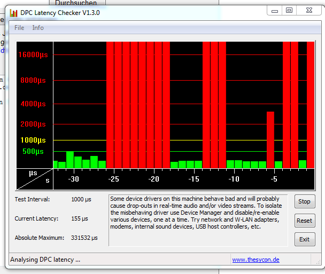Close the DPC Latency Checker window
This screenshot has width=325, height=274.
(x=309, y=10)
